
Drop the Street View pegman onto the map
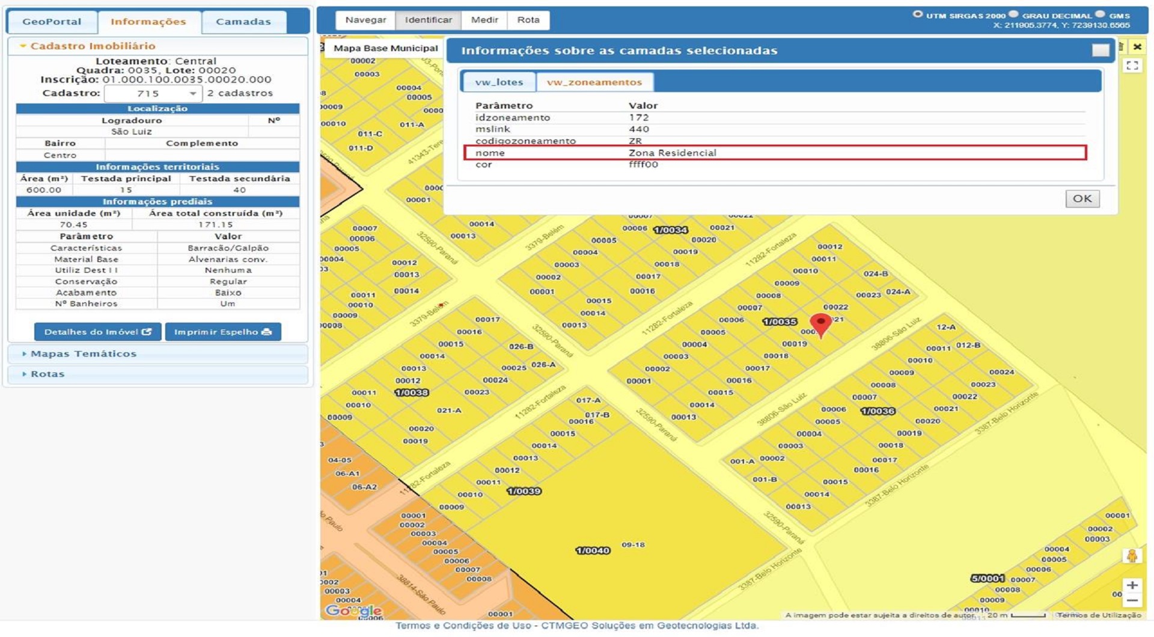[1132, 556]
